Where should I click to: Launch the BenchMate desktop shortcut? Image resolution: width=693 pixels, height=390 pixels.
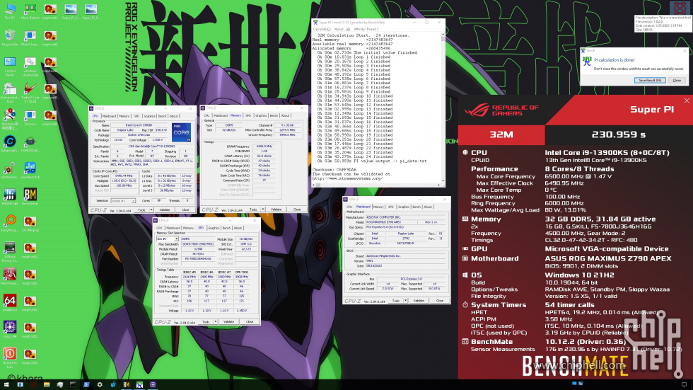[x=30, y=197]
